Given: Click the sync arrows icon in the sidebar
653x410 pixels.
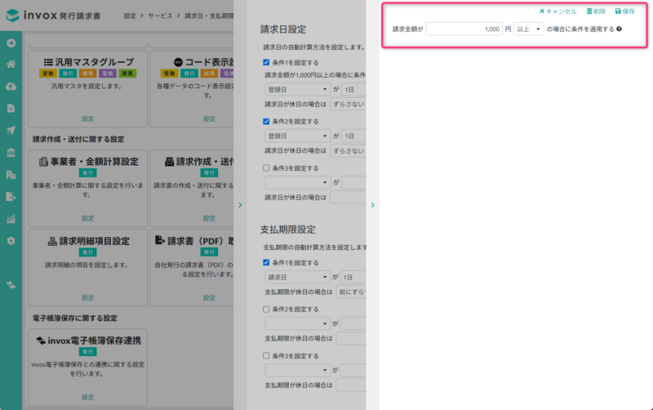Looking at the screenshot, I should 11,285.
